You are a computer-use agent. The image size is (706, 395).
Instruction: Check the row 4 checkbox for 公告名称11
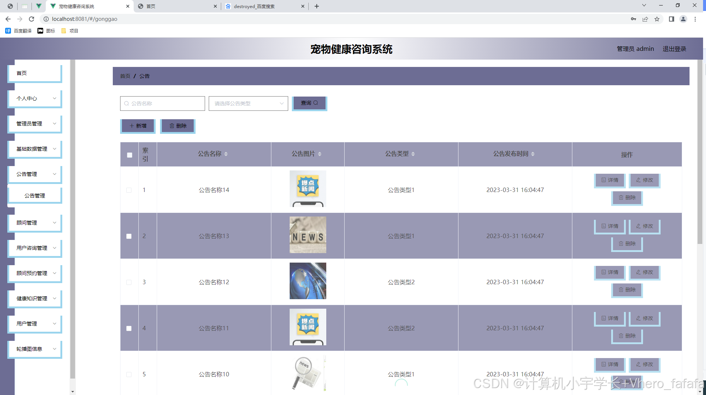pos(129,328)
